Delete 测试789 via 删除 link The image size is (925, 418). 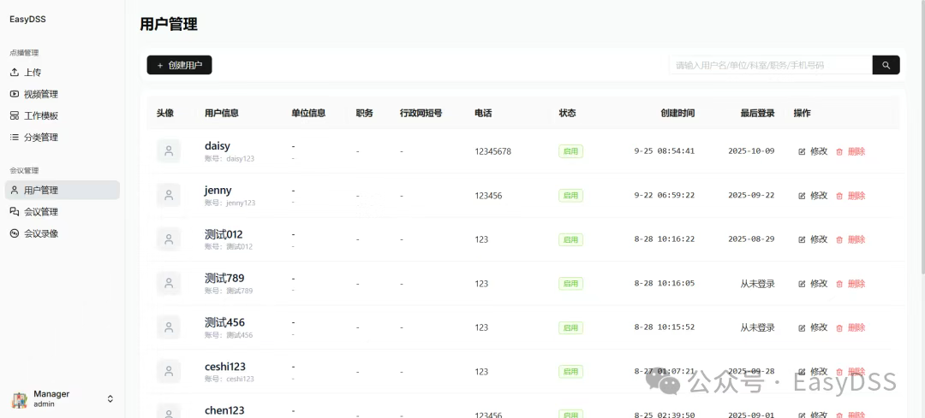click(x=850, y=284)
